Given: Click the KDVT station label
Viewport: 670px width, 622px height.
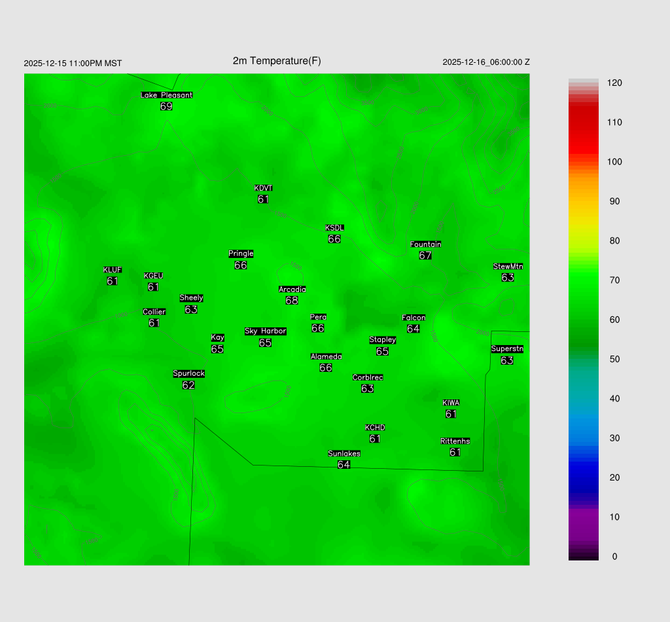Looking at the screenshot, I should tap(263, 189).
